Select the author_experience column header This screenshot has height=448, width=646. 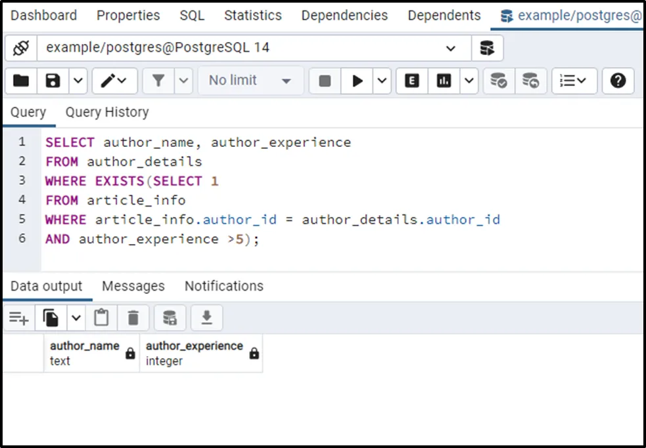point(195,353)
